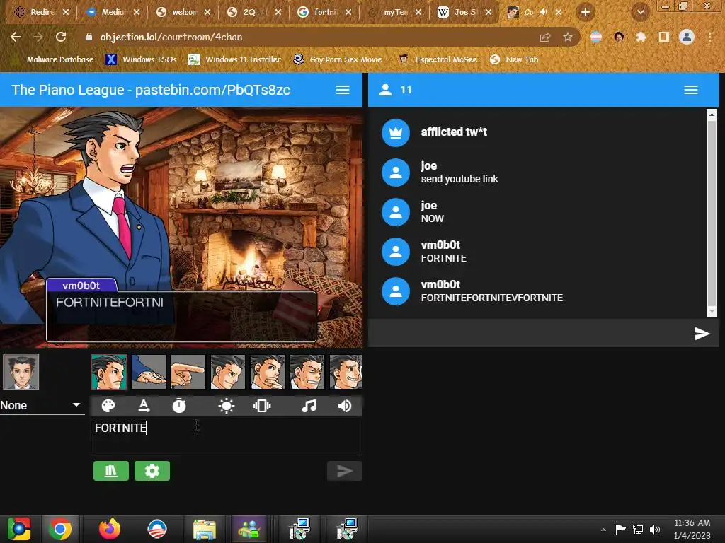Click the text formatting underlined-A icon

coord(144,406)
